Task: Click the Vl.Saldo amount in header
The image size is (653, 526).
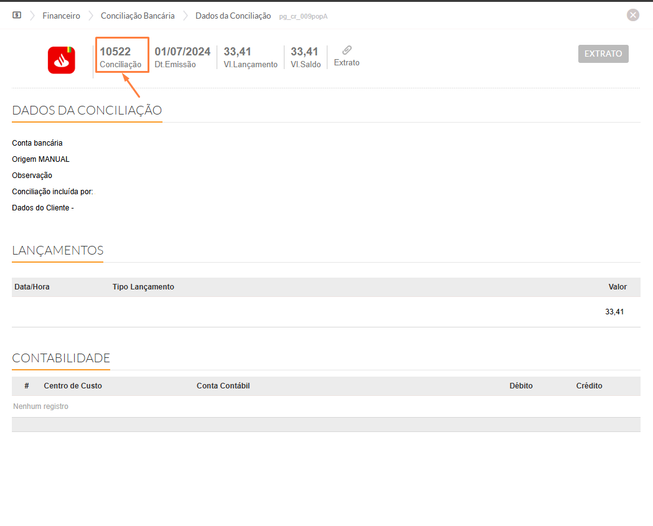Action: 304,52
